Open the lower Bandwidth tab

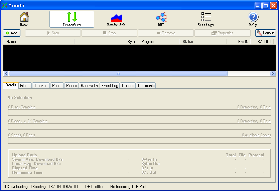pyautogui.click(x=89, y=86)
